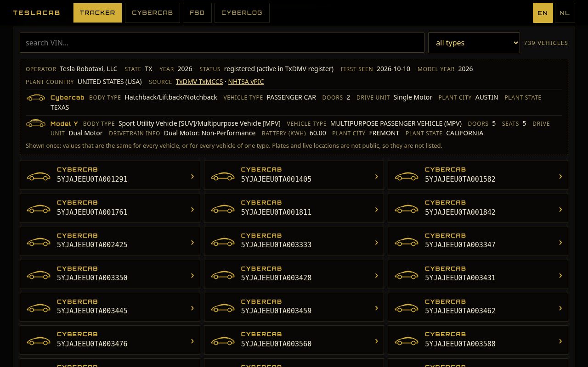The width and height of the screenshot is (588, 367).
Task: Focus the search VIN input field
Action: tap(222, 43)
